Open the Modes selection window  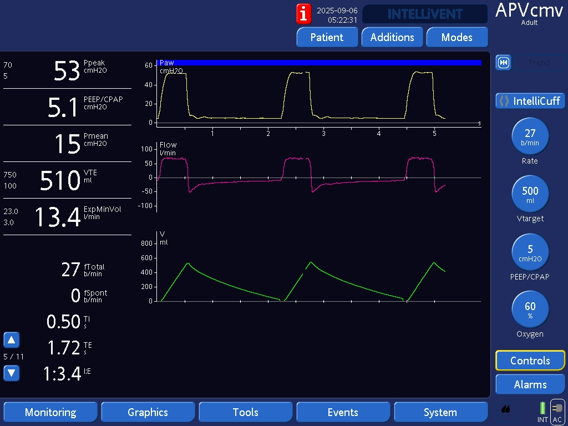(457, 37)
